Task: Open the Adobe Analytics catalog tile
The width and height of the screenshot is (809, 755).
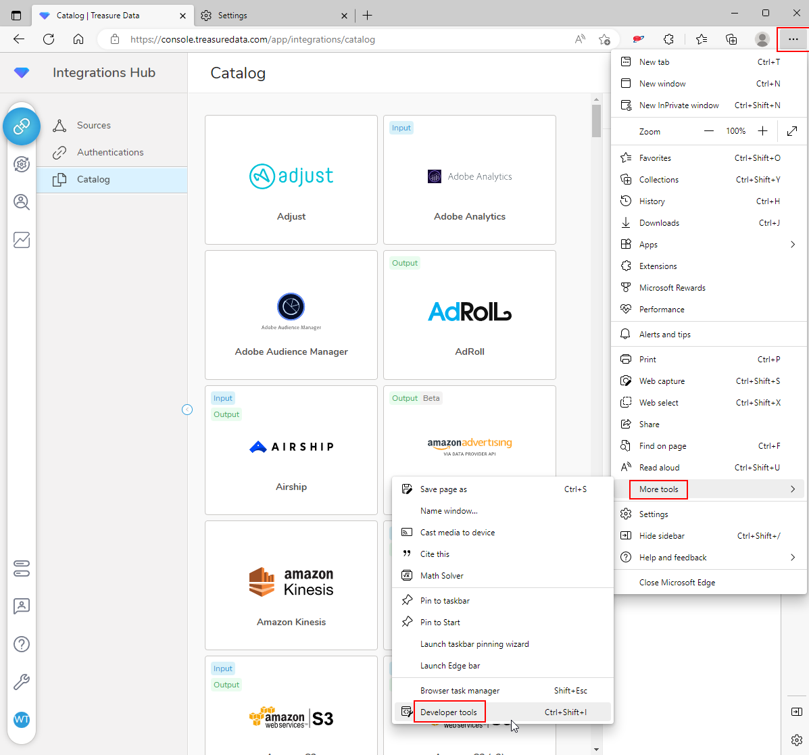Action: 470,180
